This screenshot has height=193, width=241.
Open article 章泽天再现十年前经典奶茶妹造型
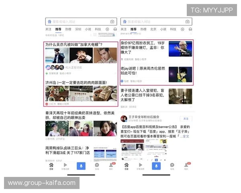click(80, 115)
